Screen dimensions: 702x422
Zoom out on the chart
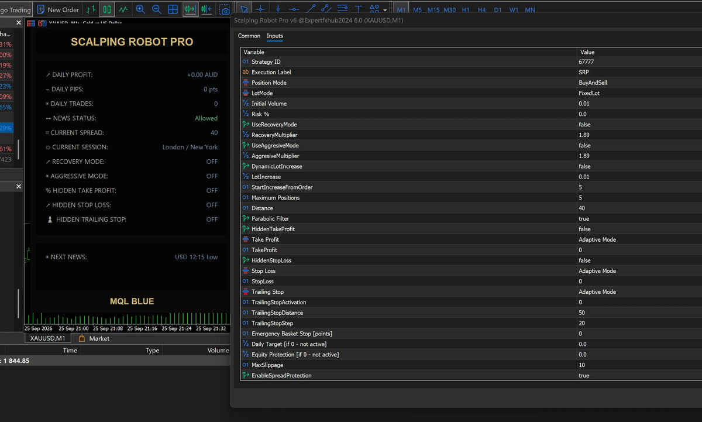click(157, 9)
